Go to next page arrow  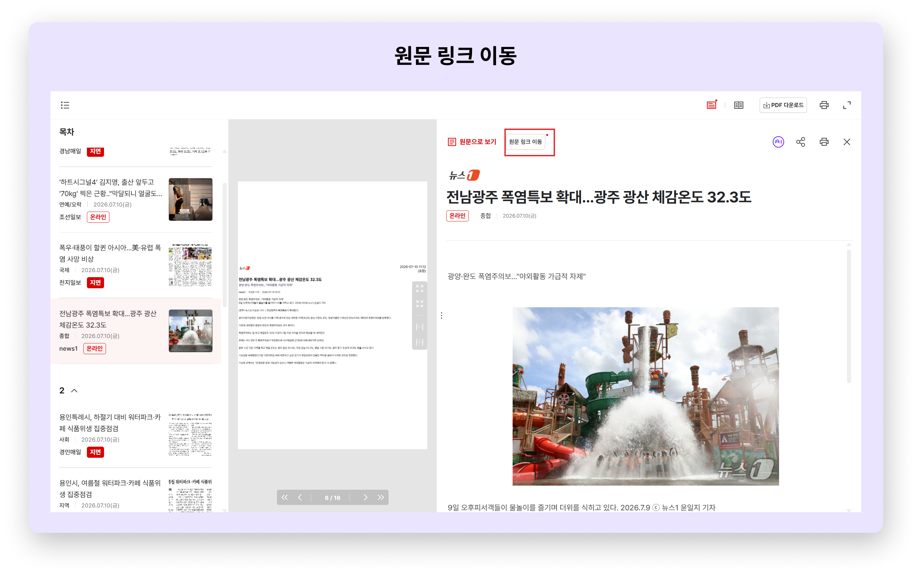pos(365,497)
